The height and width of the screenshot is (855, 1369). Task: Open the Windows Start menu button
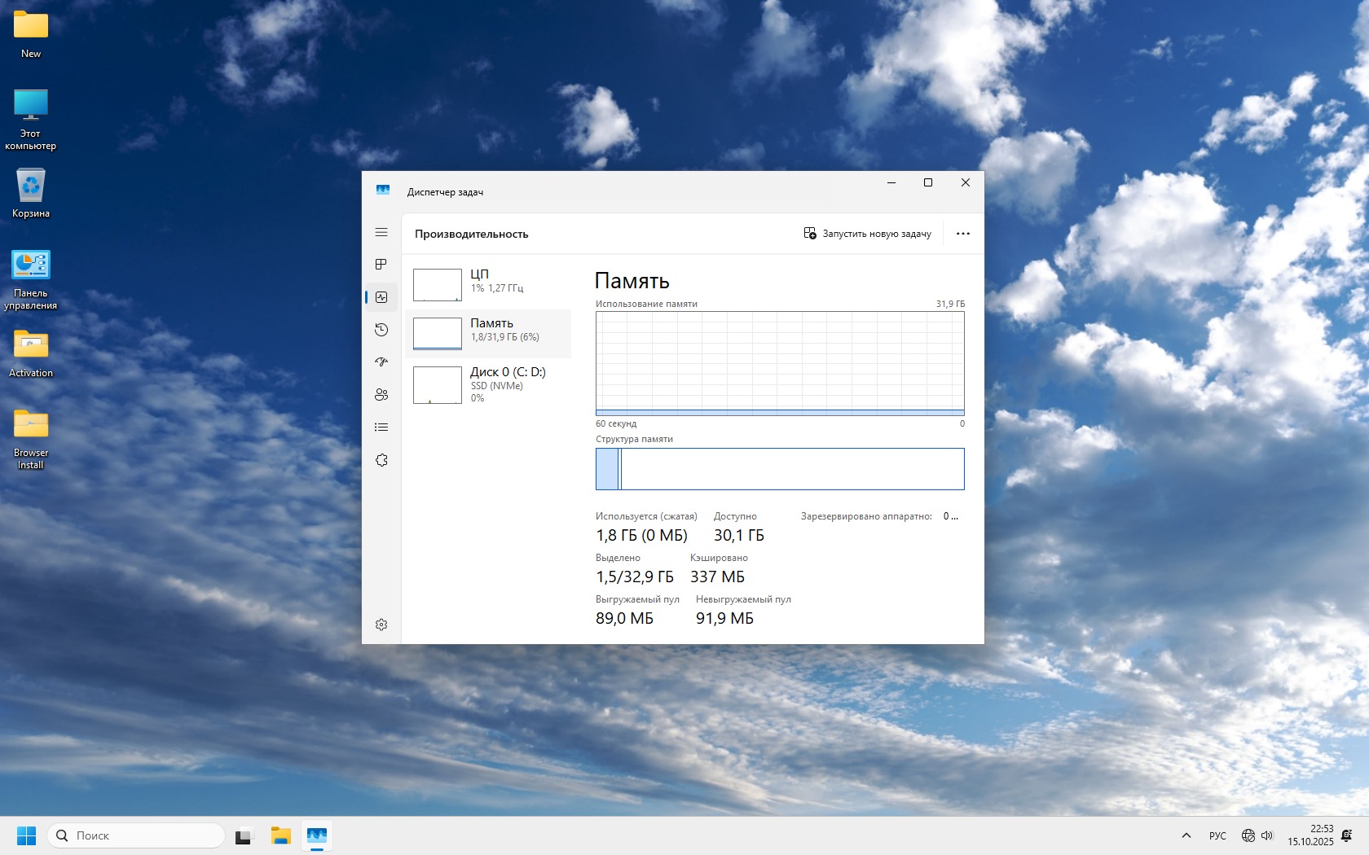pos(27,835)
